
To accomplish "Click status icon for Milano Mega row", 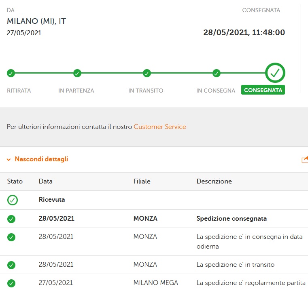I will [11, 283].
